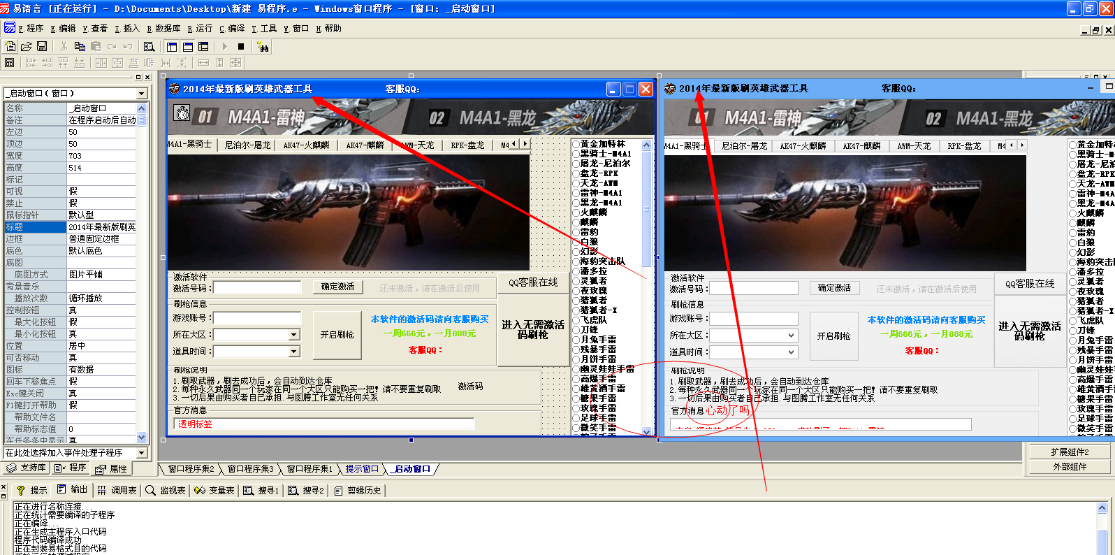Click the New file toolbar icon
The height and width of the screenshot is (555, 1115).
(10, 46)
